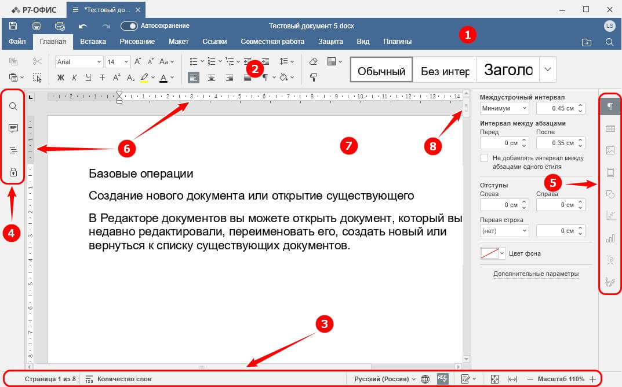Print the document using the printer icon
622x387 pixels.
click(x=37, y=26)
